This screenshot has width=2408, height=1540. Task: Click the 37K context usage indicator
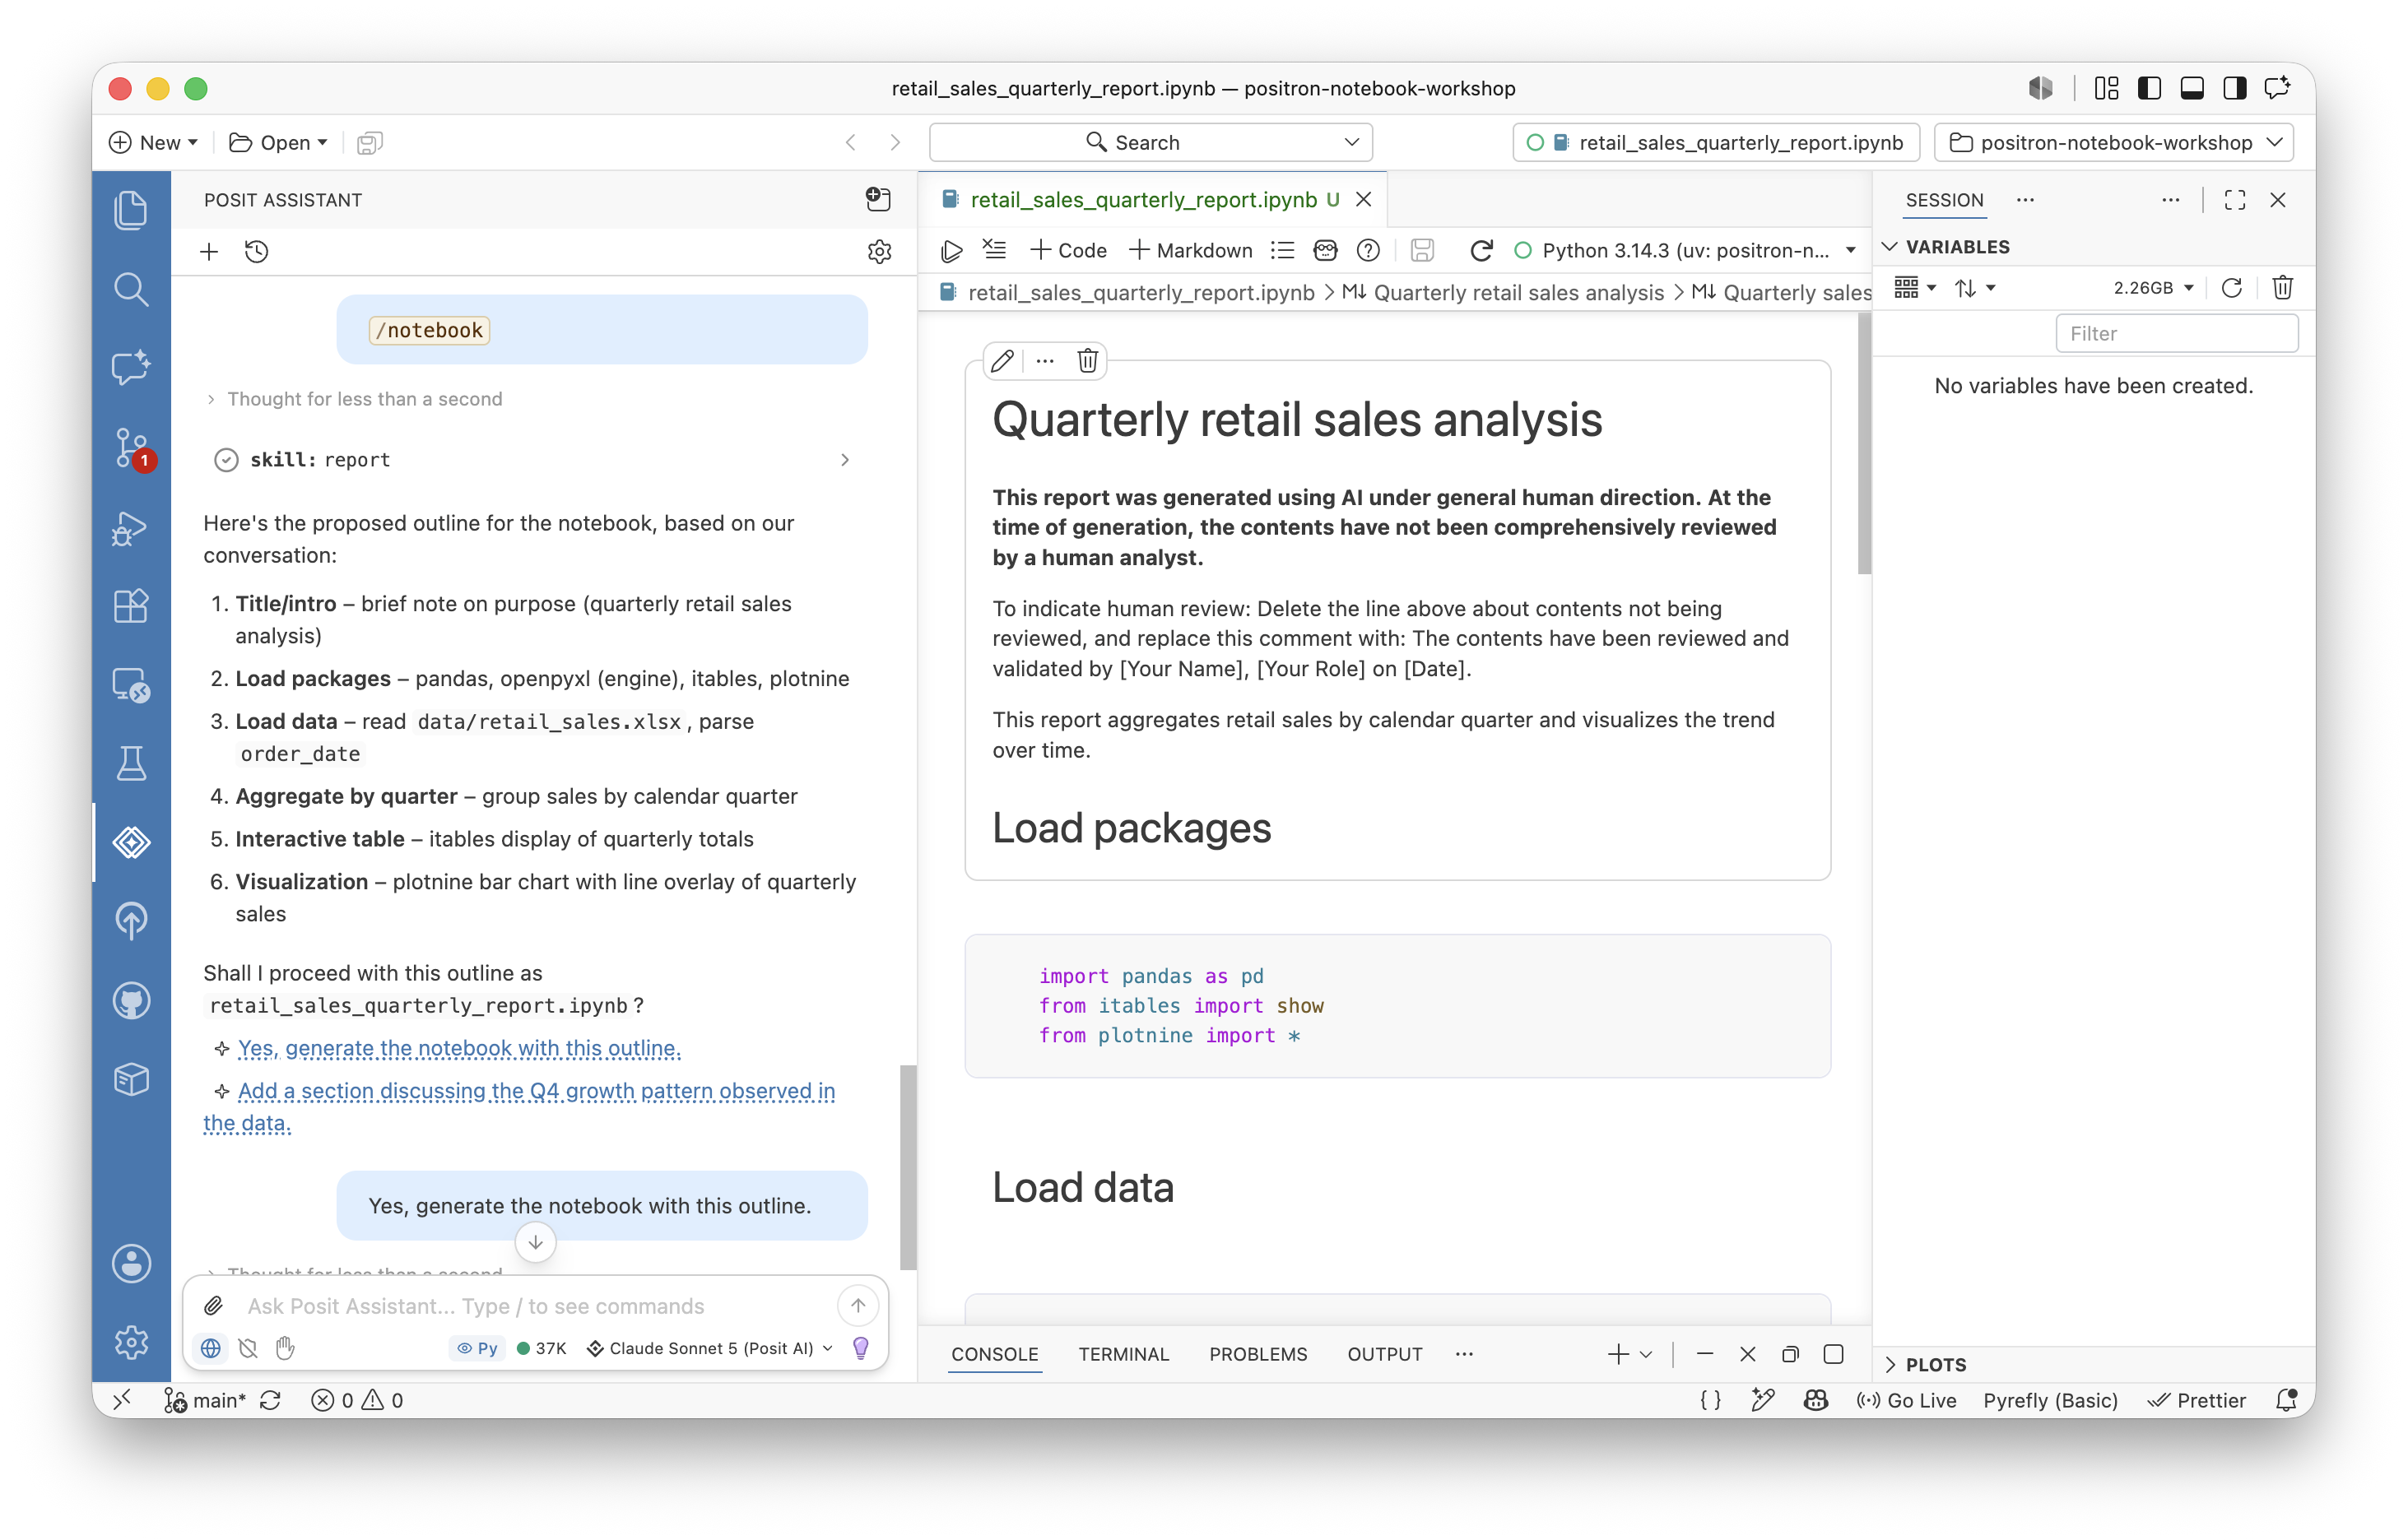tap(542, 1348)
